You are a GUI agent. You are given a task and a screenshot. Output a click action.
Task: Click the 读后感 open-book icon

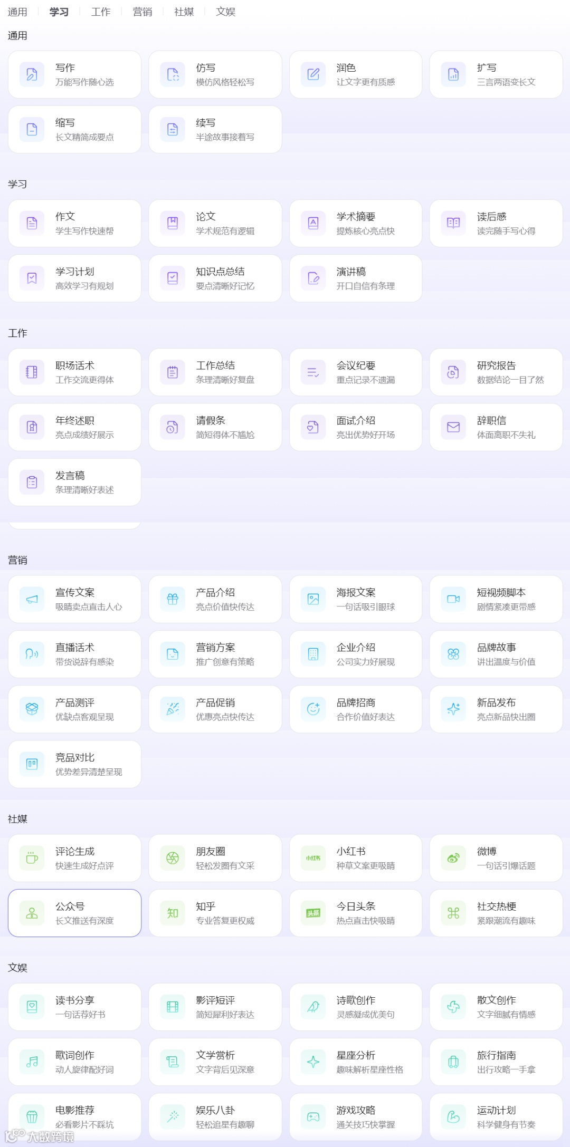[x=454, y=223]
